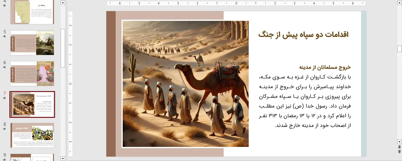
Task: Click the animation star icon under slide 4
Action: [4, 6]
